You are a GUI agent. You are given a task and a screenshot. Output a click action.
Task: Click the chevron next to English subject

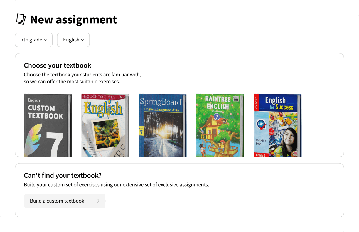[x=82, y=40]
